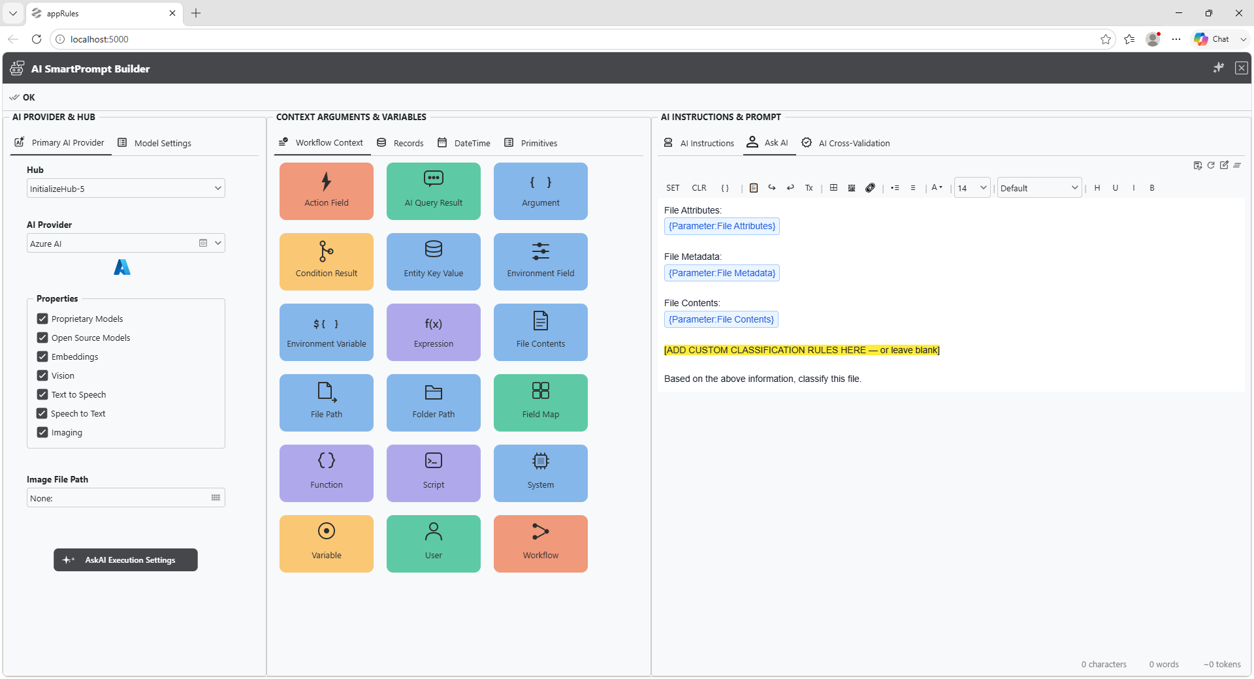Click the undo arrow in editor toolbar

pyautogui.click(x=790, y=188)
